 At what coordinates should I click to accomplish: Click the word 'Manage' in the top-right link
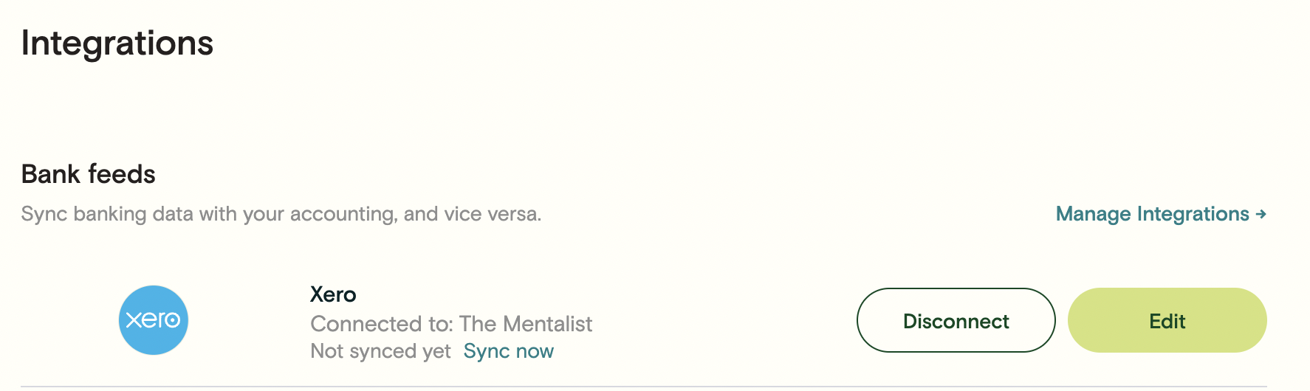[1094, 214]
